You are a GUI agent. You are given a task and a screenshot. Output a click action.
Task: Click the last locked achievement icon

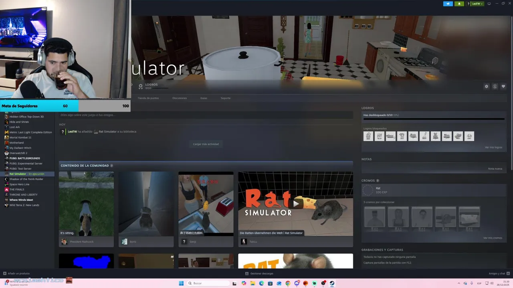tap(469, 136)
